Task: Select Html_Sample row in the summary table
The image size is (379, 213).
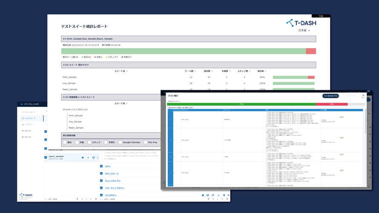Action: [189, 77]
